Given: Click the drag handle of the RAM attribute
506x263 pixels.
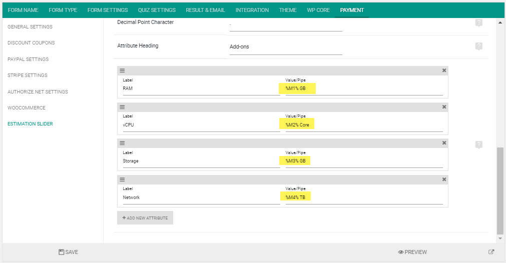Looking at the screenshot, I should (x=122, y=70).
